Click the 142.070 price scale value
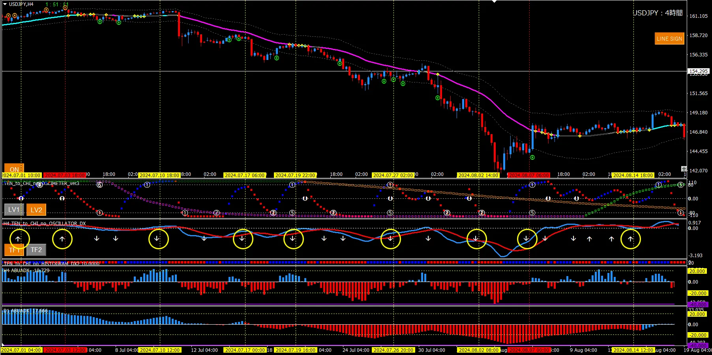 698,171
